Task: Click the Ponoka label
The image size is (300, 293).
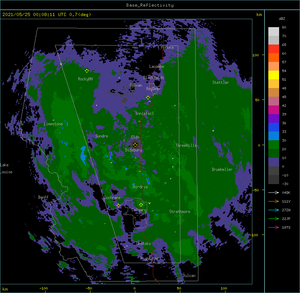Action: point(167,47)
